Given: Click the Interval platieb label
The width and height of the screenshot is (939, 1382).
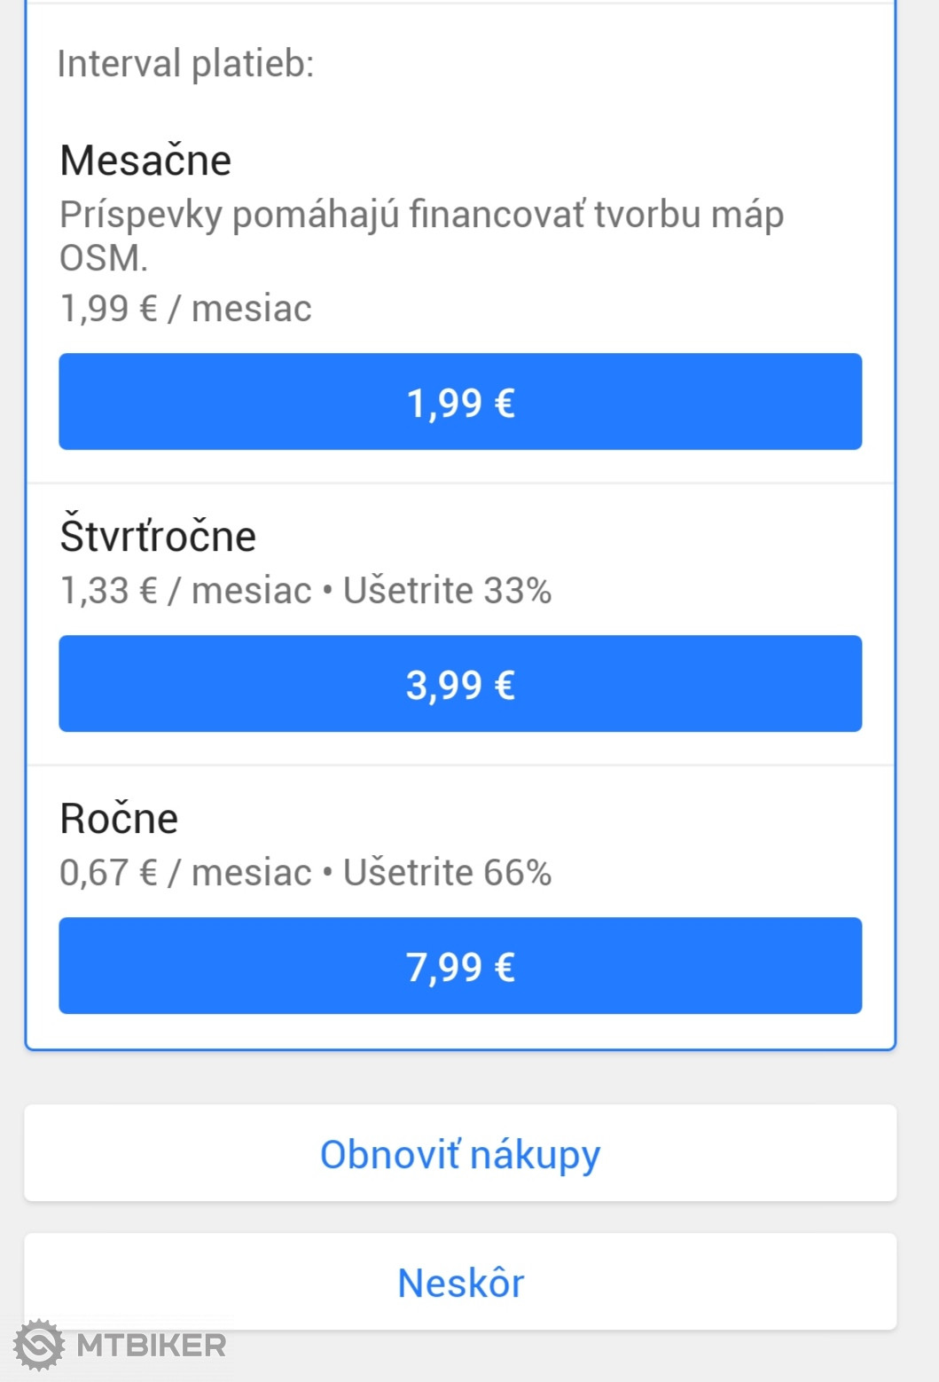Looking at the screenshot, I should coord(185,64).
